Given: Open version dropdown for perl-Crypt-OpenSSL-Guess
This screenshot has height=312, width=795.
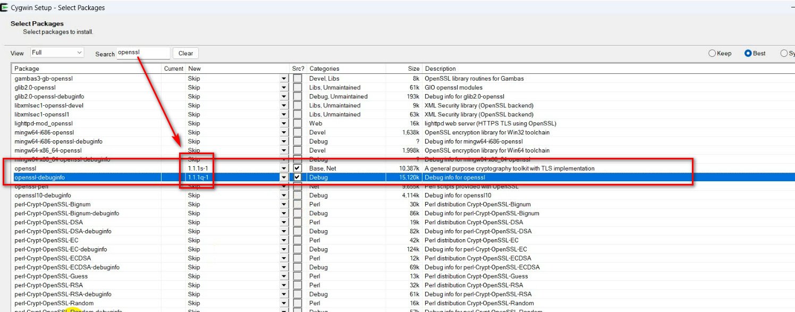Looking at the screenshot, I should click(x=284, y=276).
